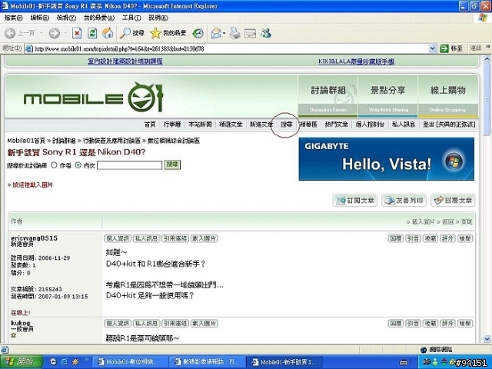Click the Windows flag logo at top right
Viewport: 492px width, 369px height.
[x=483, y=18]
